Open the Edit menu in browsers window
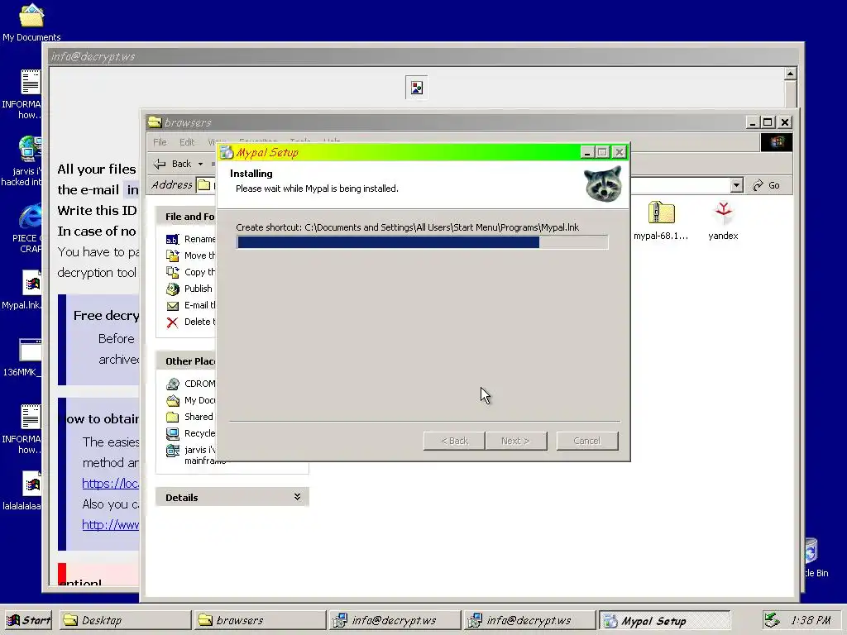The height and width of the screenshot is (635, 847). 187,142
